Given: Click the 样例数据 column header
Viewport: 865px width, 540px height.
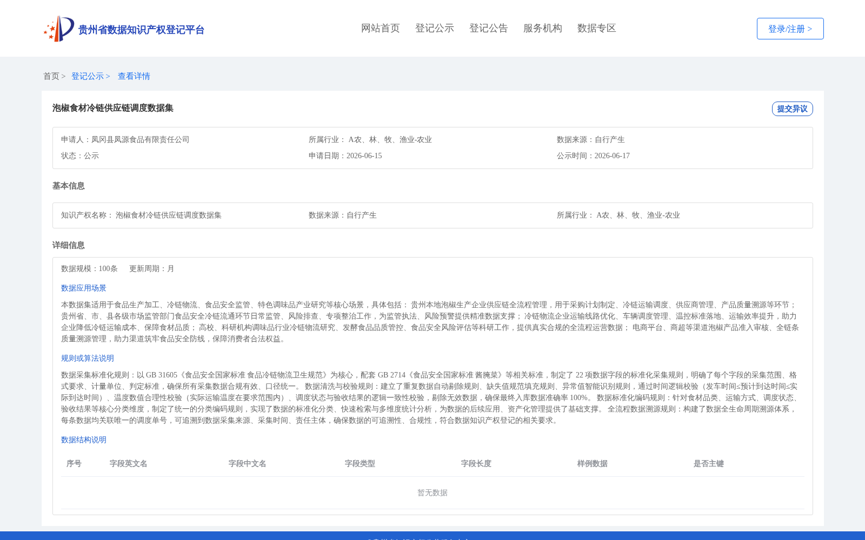Looking at the screenshot, I should (x=593, y=463).
